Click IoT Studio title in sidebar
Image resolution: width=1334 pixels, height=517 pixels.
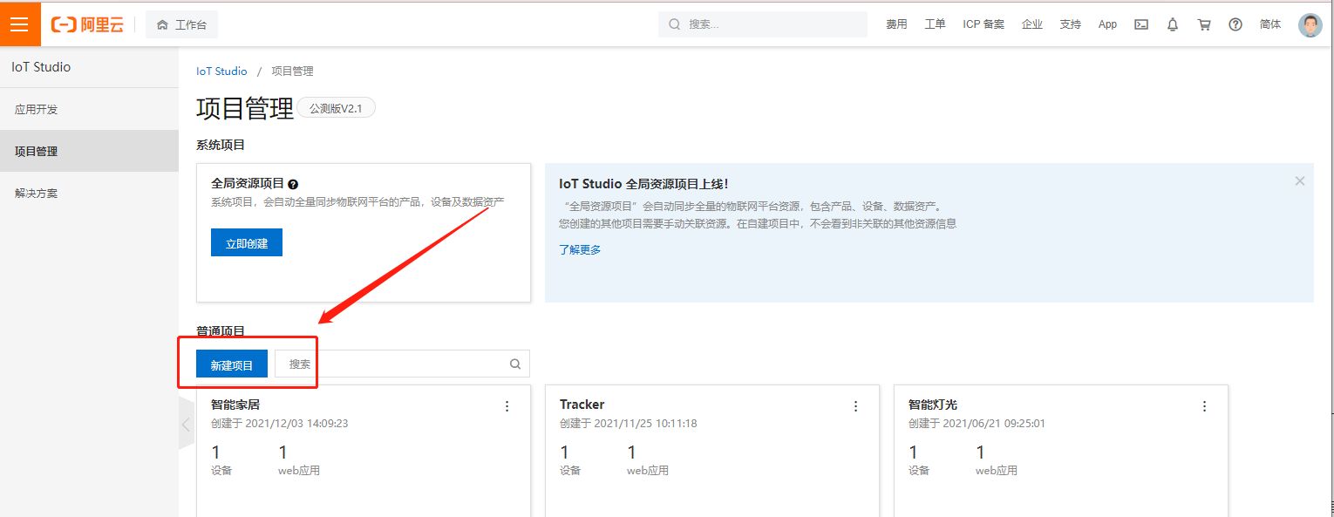pyautogui.click(x=41, y=67)
